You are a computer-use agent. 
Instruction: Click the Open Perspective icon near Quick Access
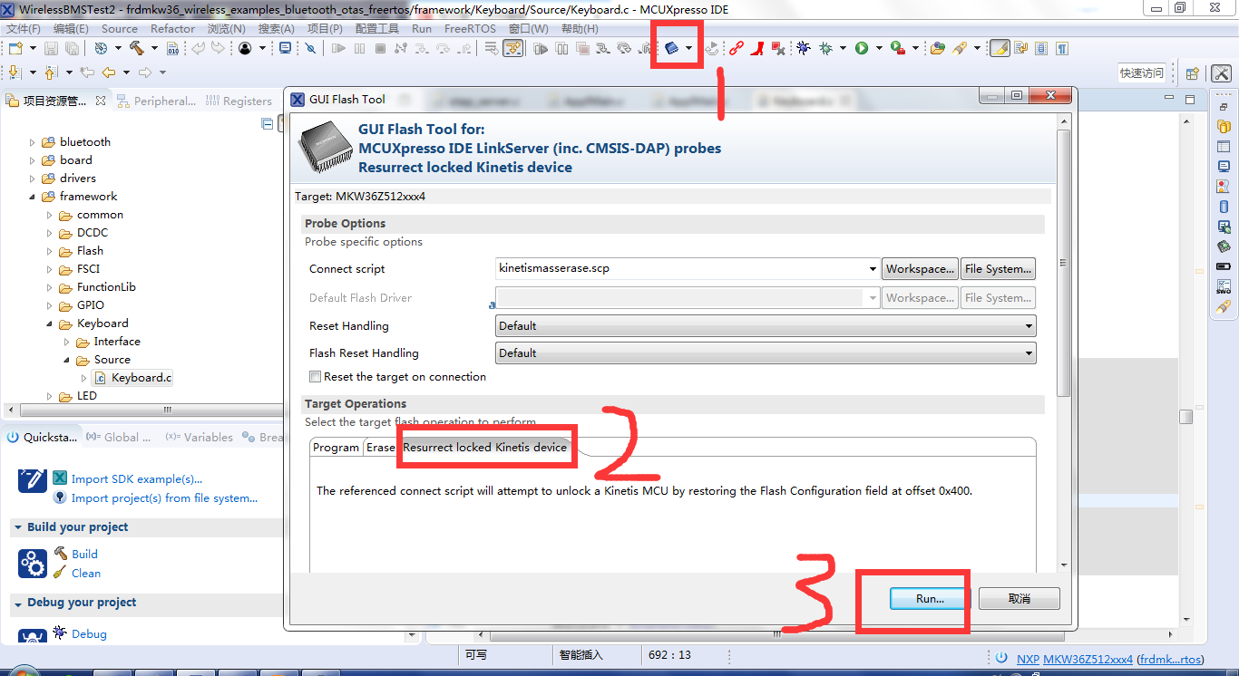1193,72
